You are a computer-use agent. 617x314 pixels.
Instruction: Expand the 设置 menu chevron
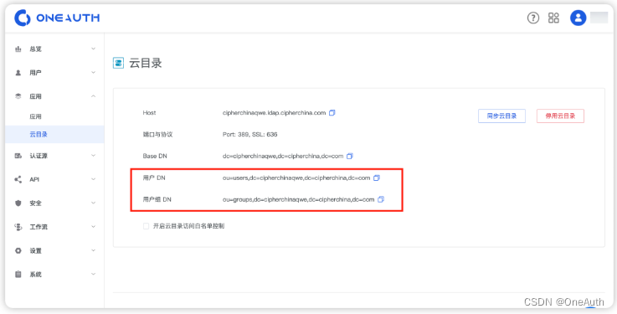coord(93,250)
